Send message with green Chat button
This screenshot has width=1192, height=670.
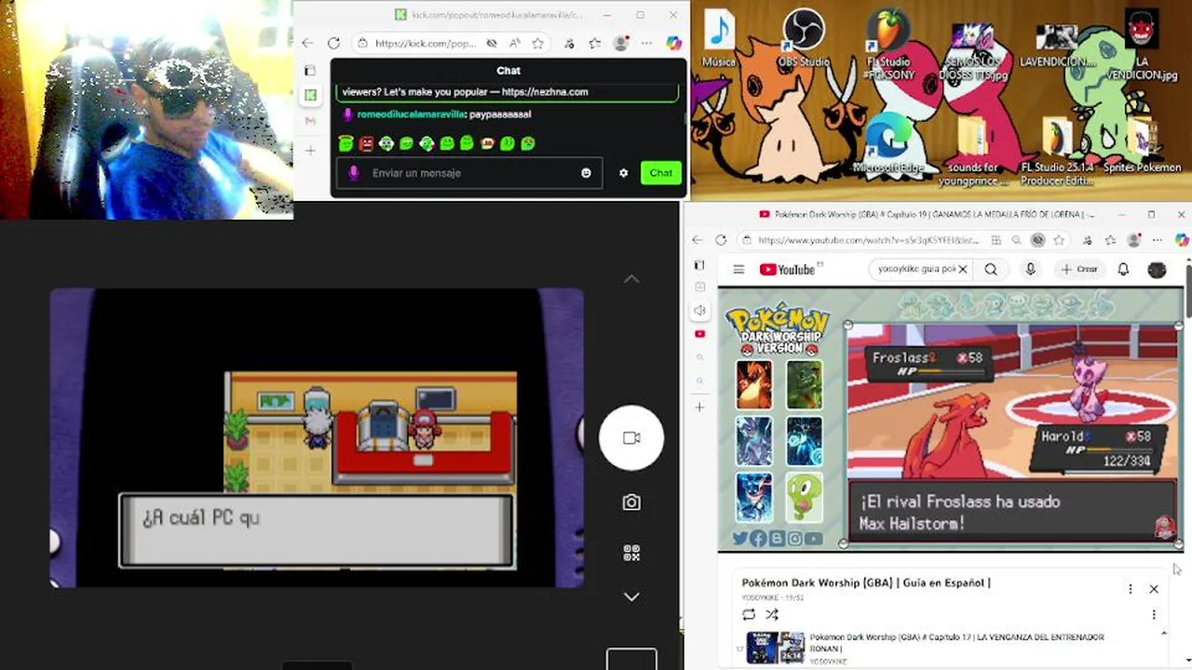coord(661,173)
